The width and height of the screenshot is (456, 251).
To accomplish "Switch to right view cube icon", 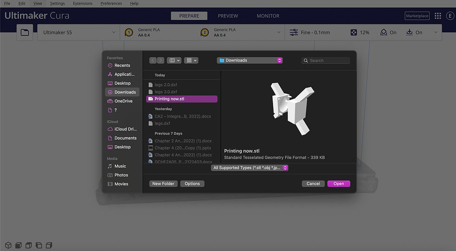I will [x=49, y=245].
